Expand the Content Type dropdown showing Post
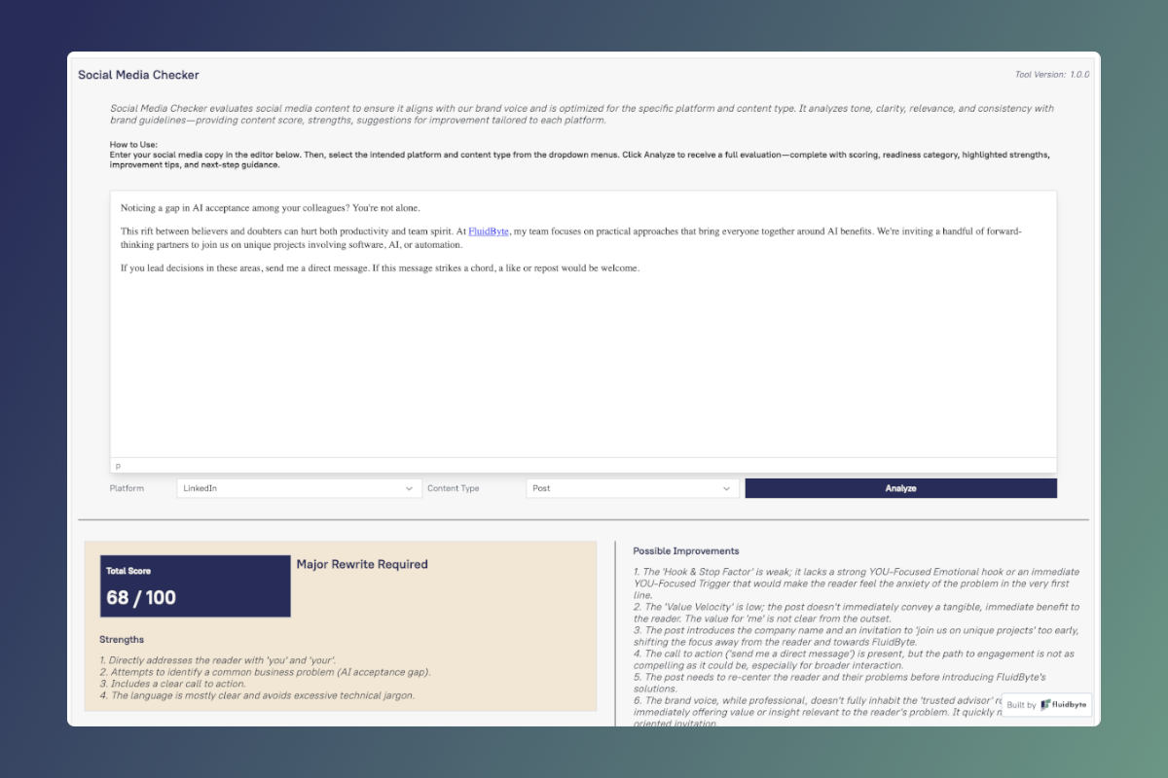The image size is (1168, 778). coord(631,488)
